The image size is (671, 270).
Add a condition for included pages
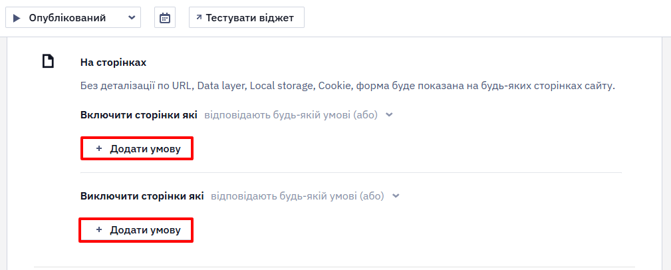[x=137, y=148]
